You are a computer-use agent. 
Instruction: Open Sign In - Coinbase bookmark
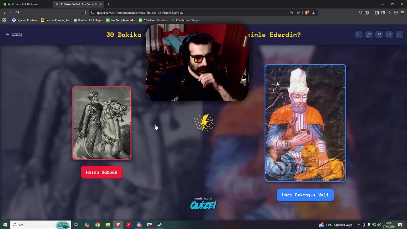[x=25, y=20]
